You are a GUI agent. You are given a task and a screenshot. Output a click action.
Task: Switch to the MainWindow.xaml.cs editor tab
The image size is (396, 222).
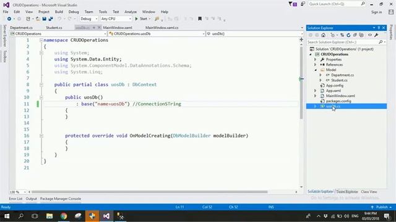tap(162, 28)
